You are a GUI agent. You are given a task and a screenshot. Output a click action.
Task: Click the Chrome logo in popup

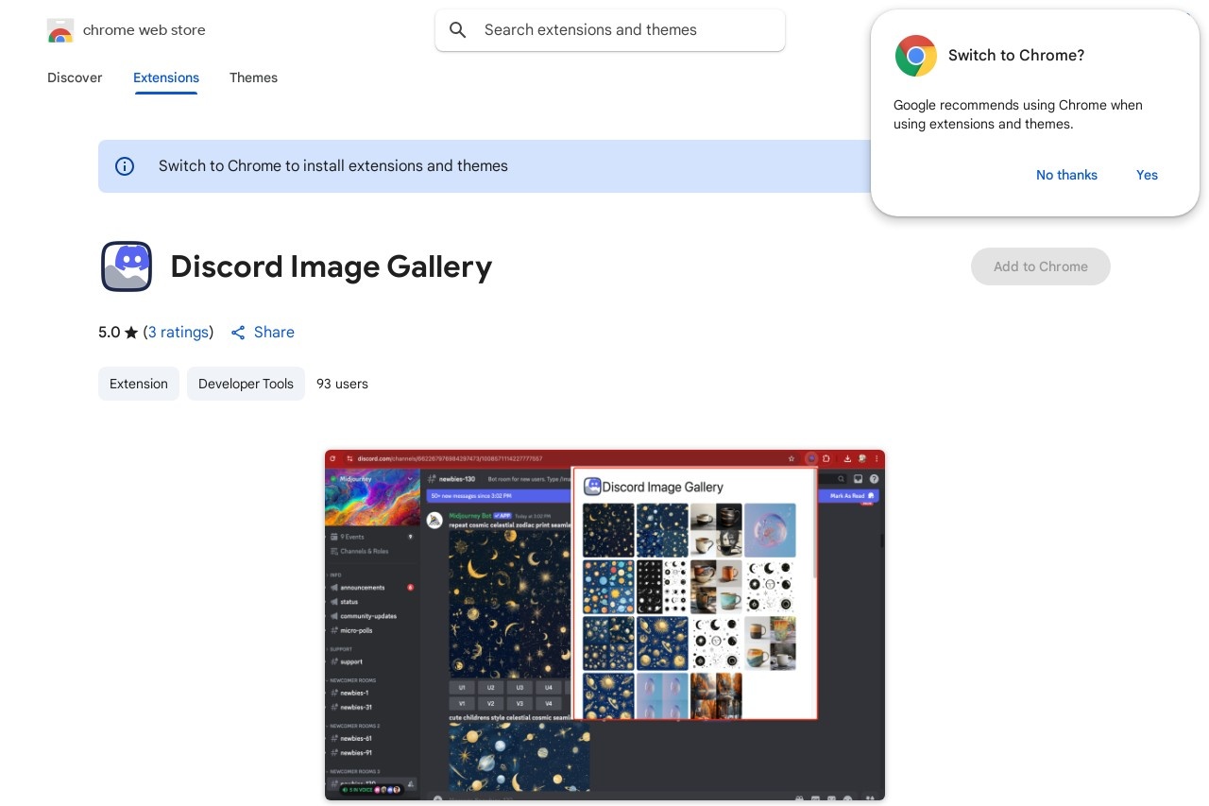pos(916,56)
